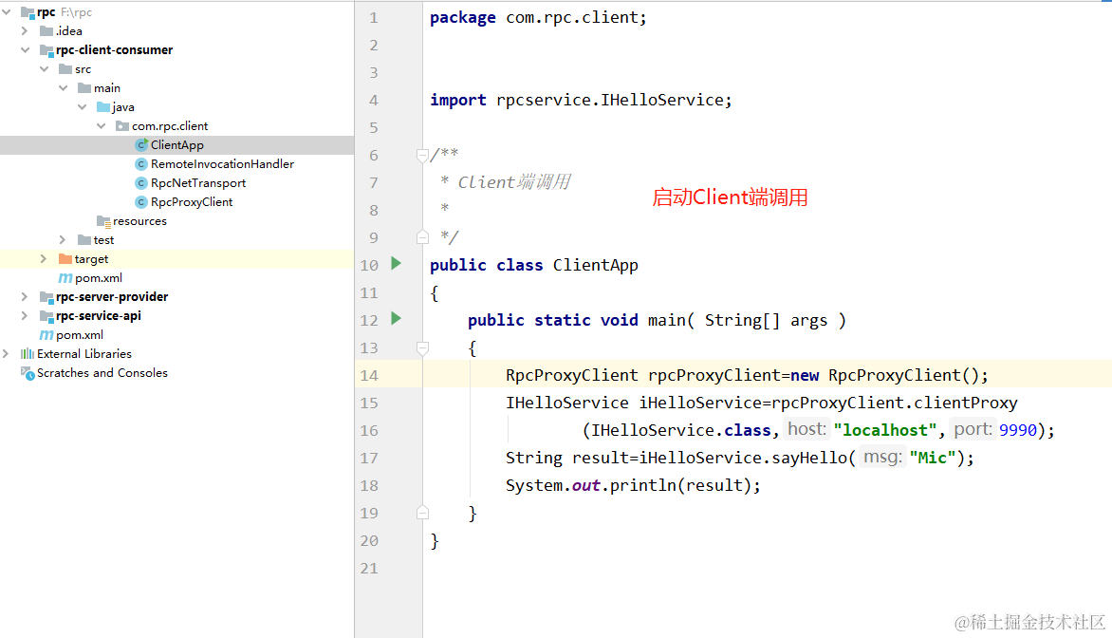Run main method via gutter arrow on line 12

click(x=397, y=319)
